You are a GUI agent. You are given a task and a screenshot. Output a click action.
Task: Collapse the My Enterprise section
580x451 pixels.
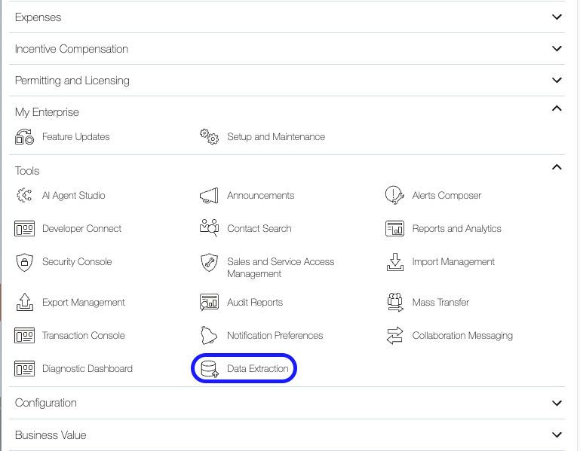coord(557,108)
